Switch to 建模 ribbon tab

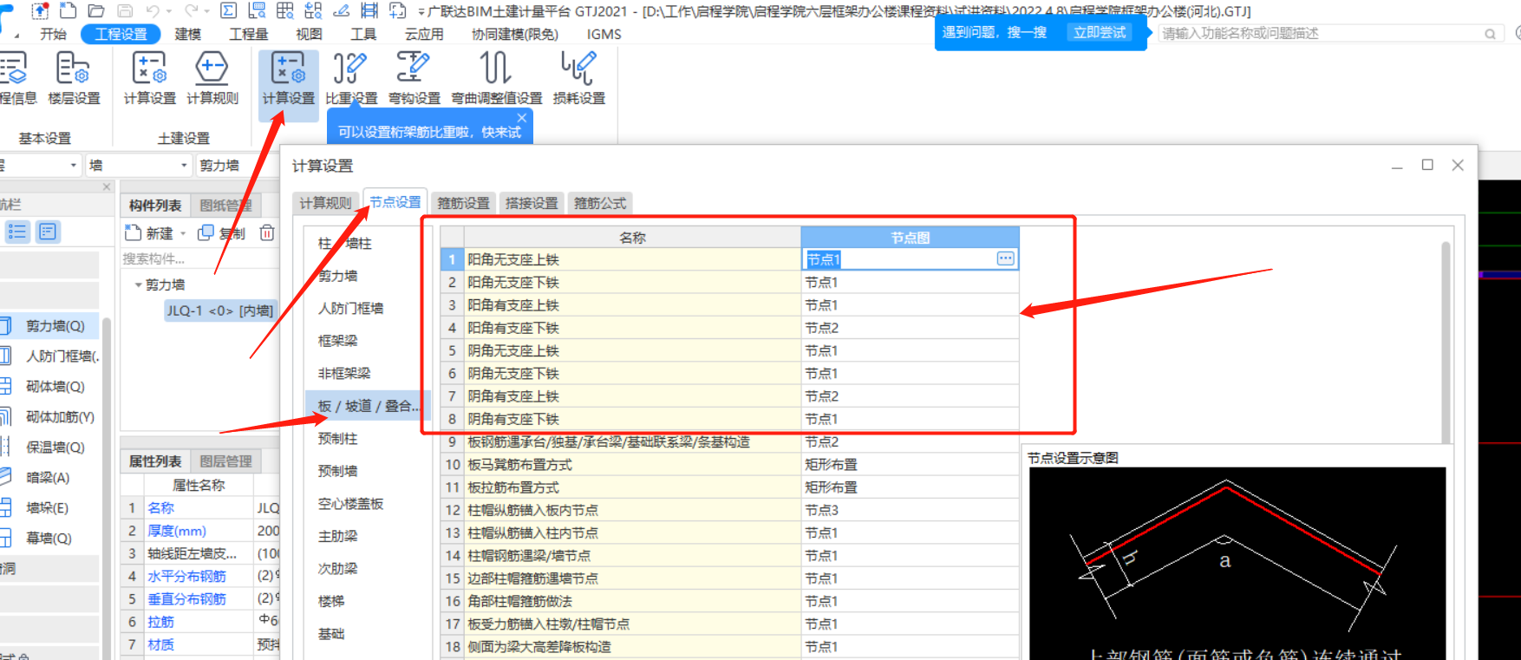click(187, 34)
